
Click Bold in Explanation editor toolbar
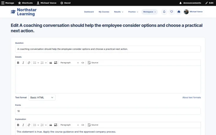click(x=18, y=125)
